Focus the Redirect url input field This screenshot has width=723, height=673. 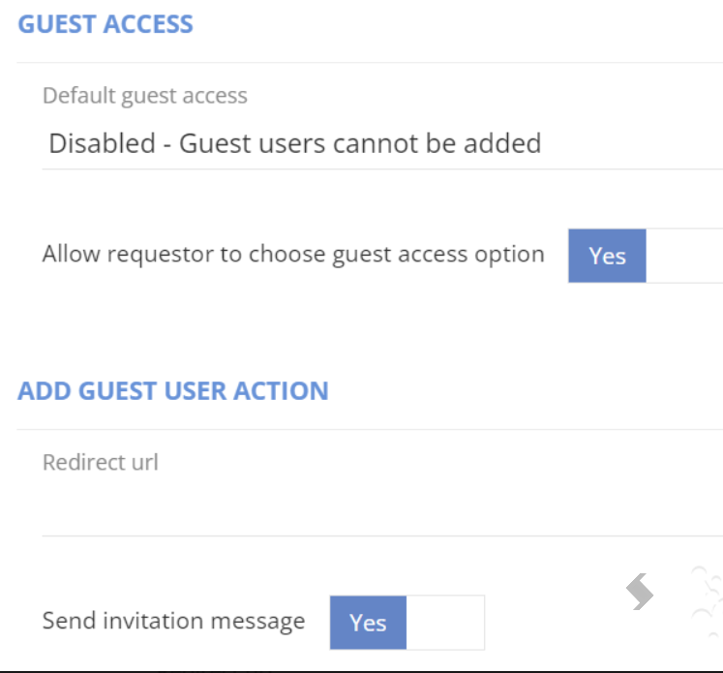tap(382, 509)
